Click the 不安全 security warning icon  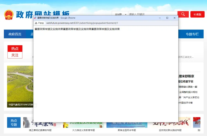[x=36, y=23]
